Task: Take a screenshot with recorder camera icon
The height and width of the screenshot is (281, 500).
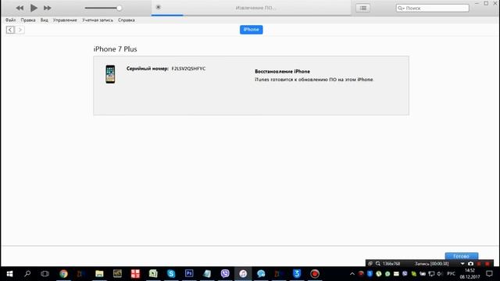Action: 470,264
